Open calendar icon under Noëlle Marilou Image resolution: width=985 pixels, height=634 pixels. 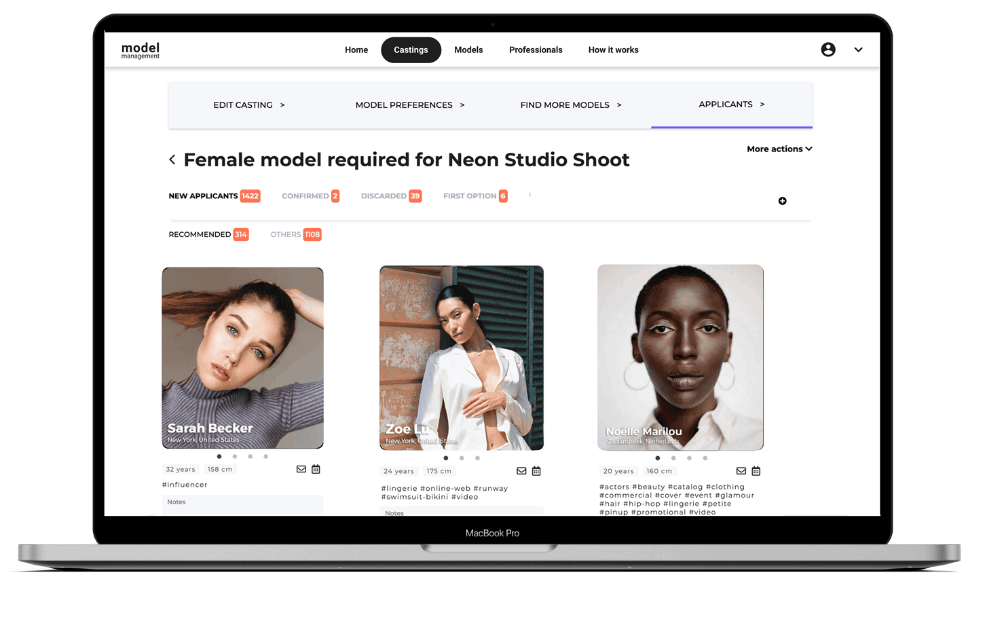point(756,471)
